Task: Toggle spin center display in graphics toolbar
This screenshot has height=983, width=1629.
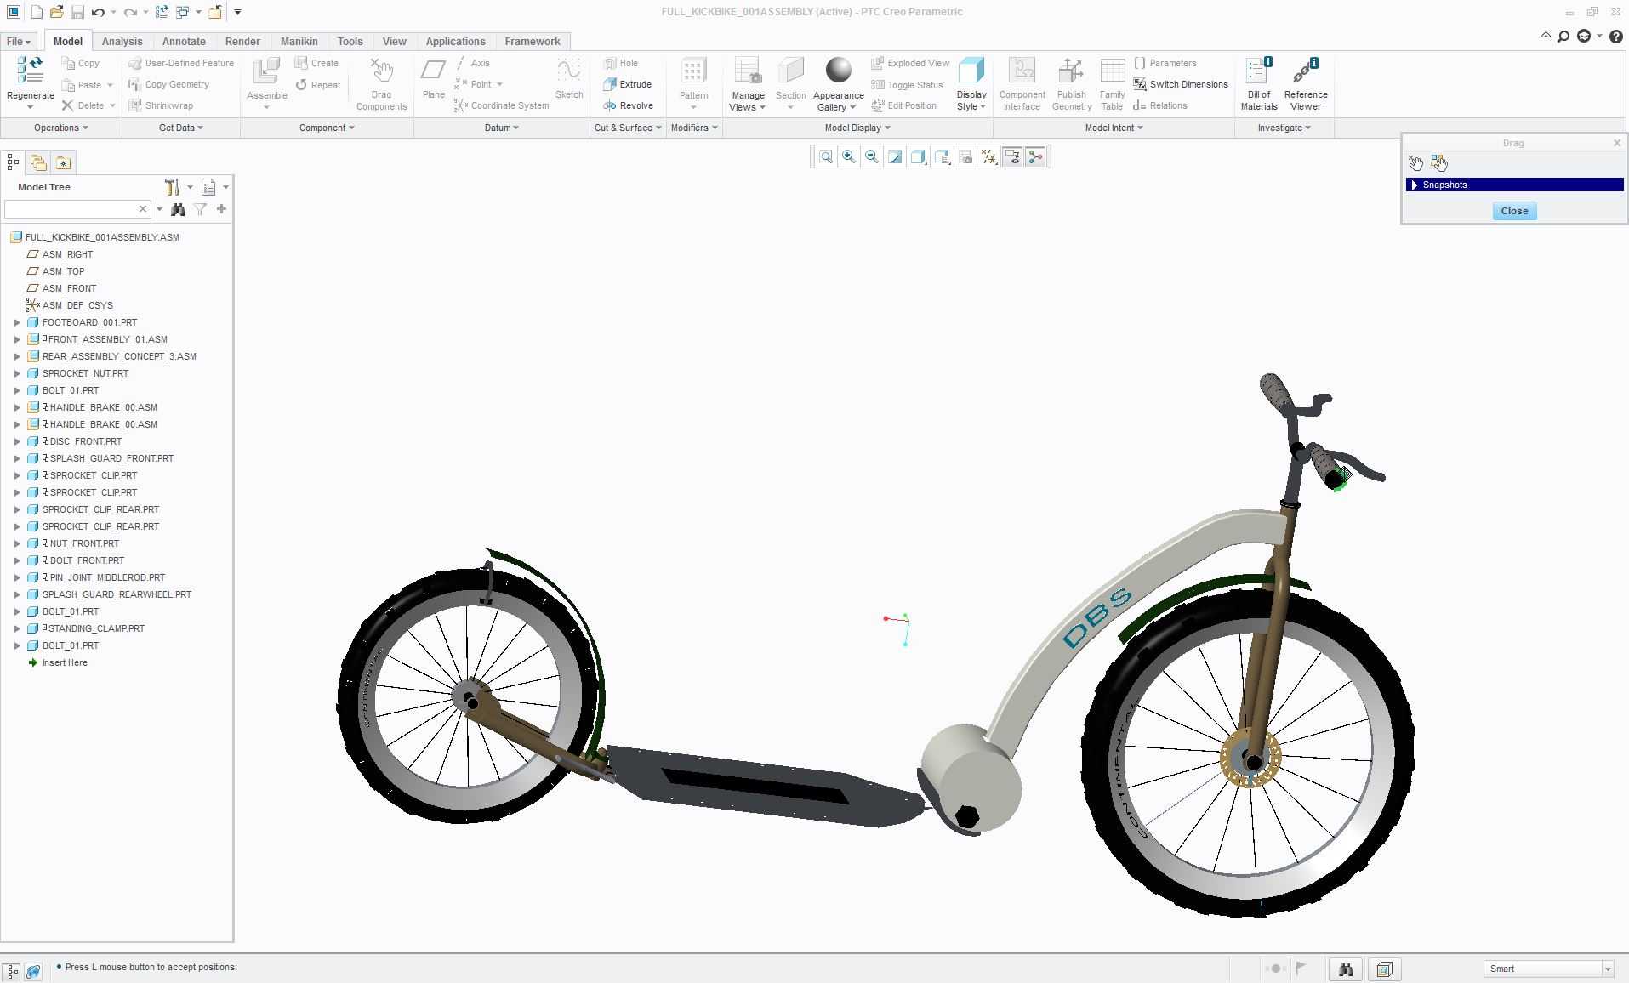Action: [1035, 156]
